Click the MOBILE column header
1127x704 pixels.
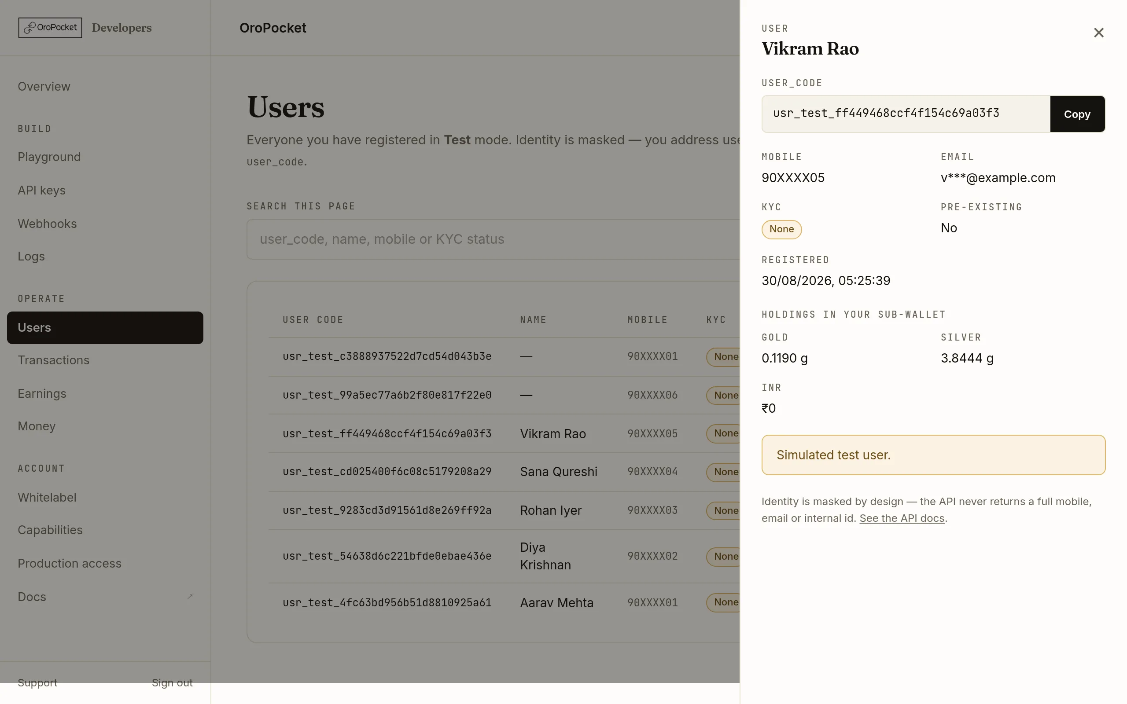647,320
